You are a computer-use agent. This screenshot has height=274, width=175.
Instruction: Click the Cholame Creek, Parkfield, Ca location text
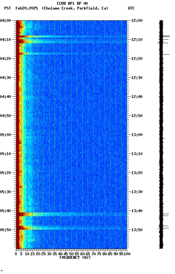coord(75,8)
